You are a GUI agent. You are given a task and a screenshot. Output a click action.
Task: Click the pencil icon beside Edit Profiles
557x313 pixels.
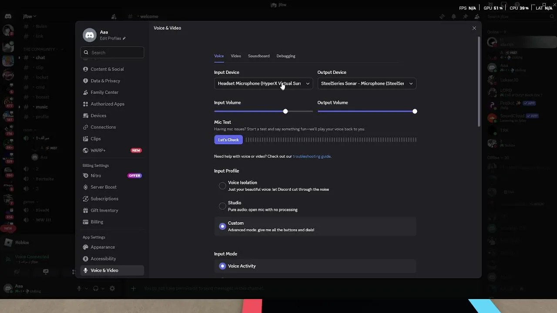(124, 38)
